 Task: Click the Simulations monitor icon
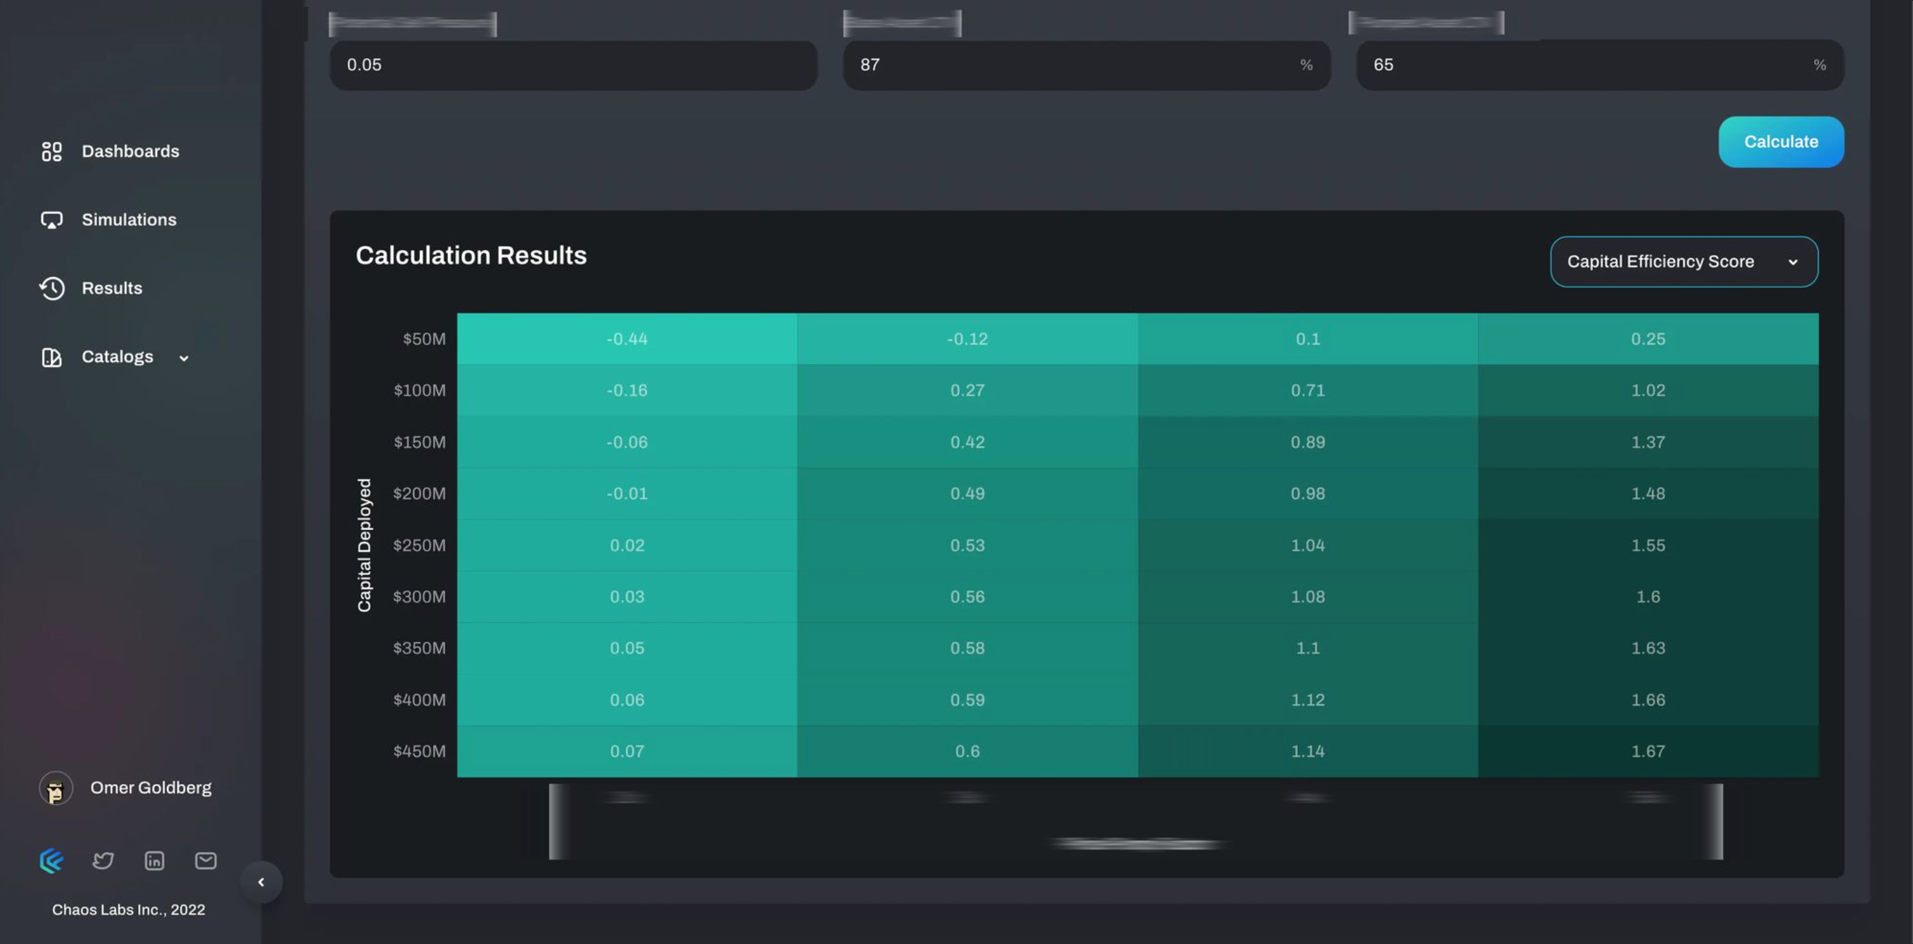(x=51, y=220)
